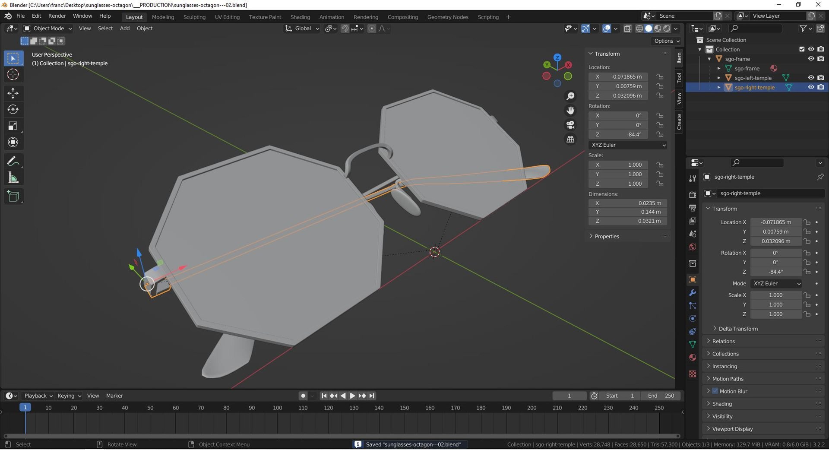The height and width of the screenshot is (450, 829).
Task: Open the Material properties tab icon
Action: [693, 358]
